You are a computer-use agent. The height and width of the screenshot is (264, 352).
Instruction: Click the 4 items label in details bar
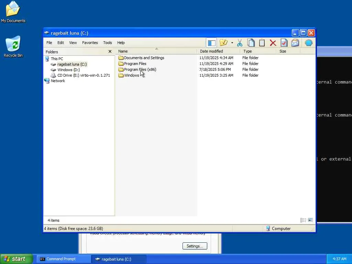53,220
